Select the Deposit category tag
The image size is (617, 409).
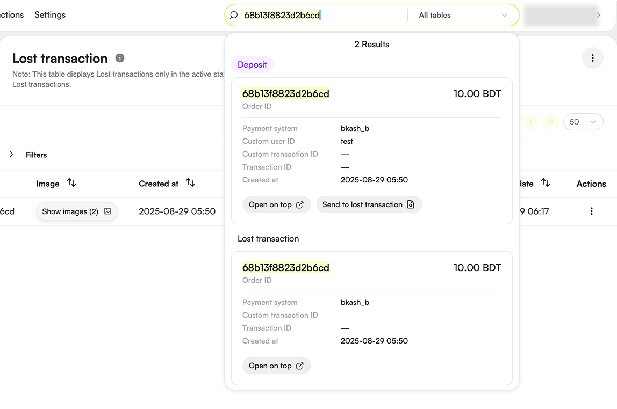[252, 64]
